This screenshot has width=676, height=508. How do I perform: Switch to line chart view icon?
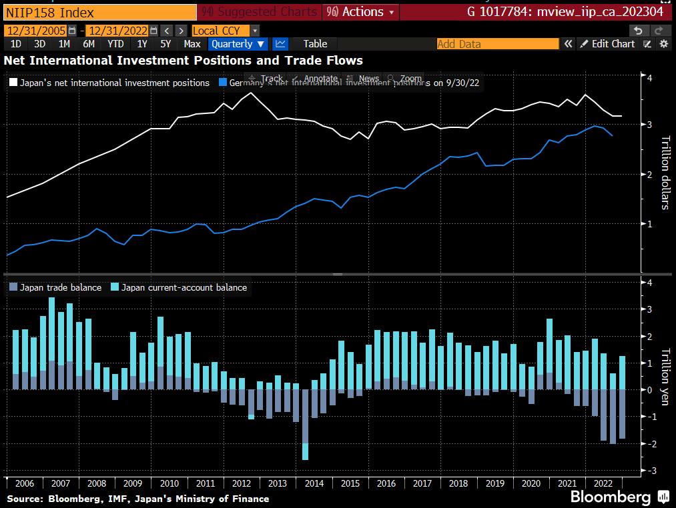[x=281, y=44]
